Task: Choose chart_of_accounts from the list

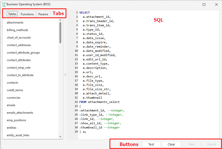Action: pos(19,38)
